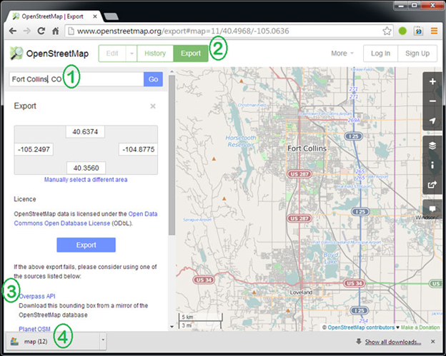Click the Fort Collins, CO search field
The height and width of the screenshot is (356, 446).
click(x=76, y=79)
